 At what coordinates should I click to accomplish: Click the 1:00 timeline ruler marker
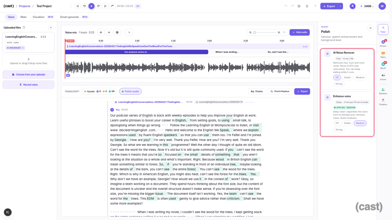[x=137, y=40]
